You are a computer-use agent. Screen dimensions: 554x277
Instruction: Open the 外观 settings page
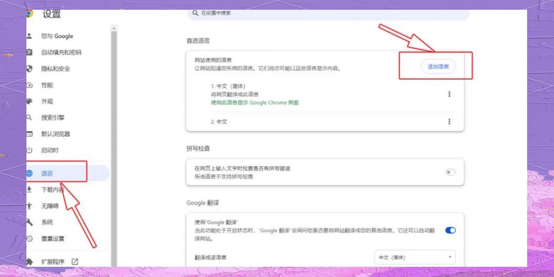[47, 101]
